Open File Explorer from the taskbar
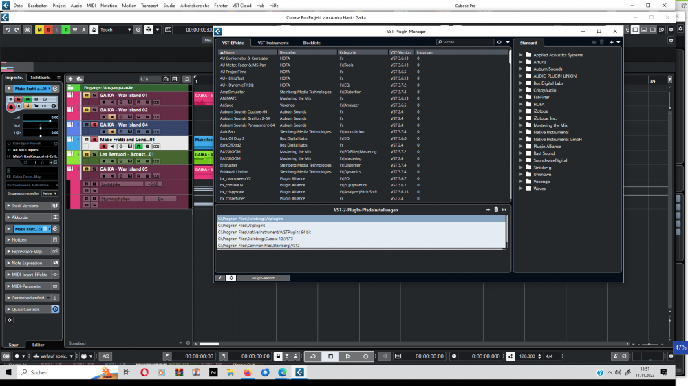688x386 pixels. click(230, 372)
